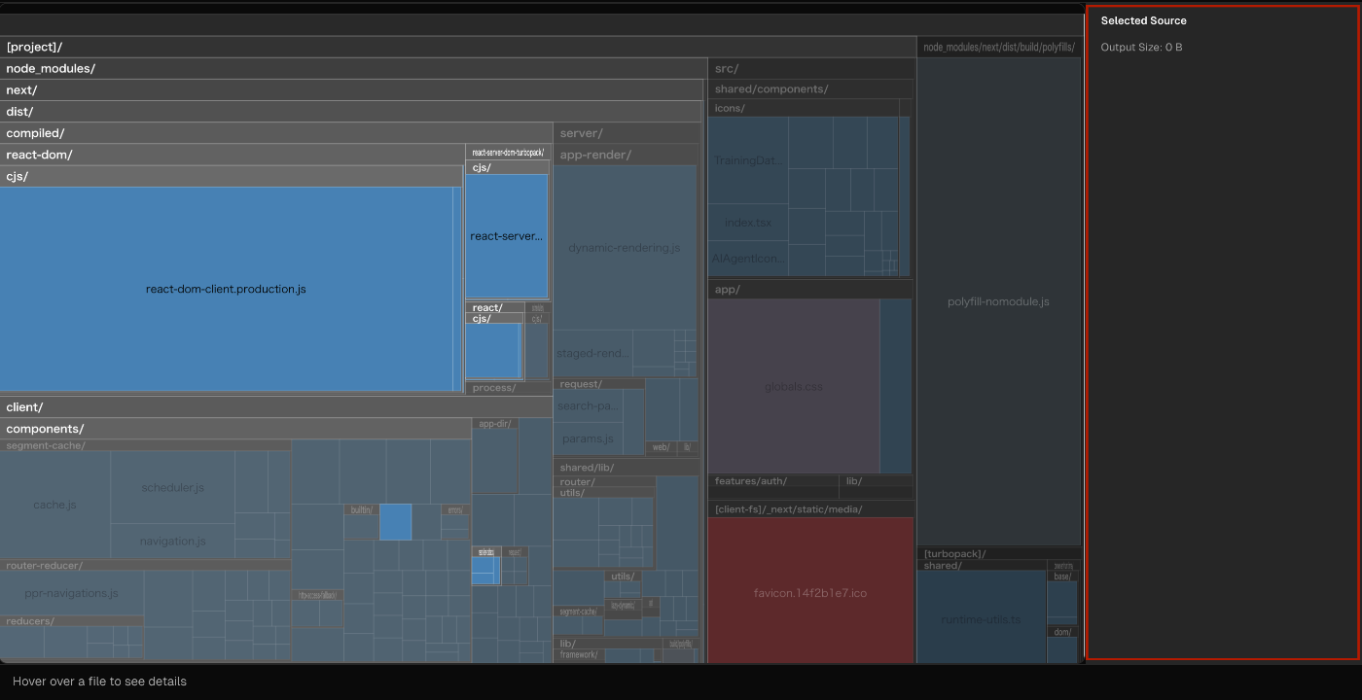1362x700 pixels.
Task: Select the app-dir/ folder header
Action: pos(495,424)
